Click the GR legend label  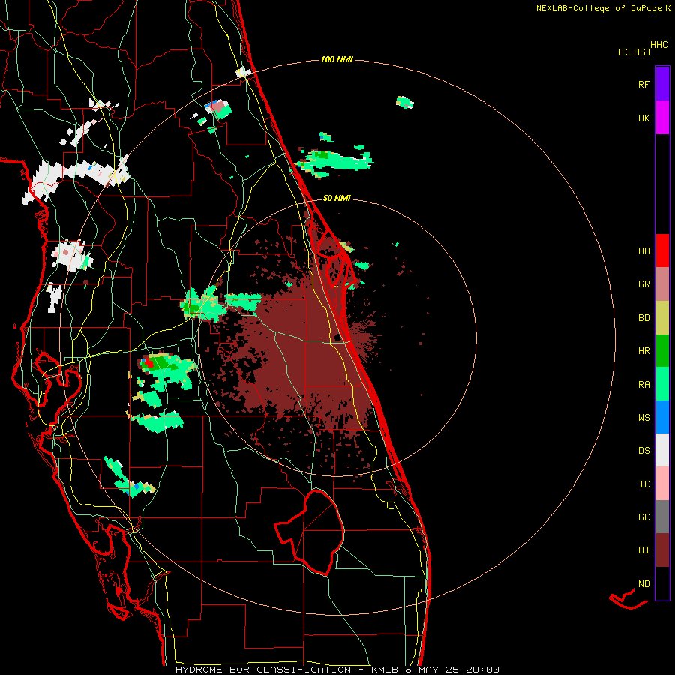pyautogui.click(x=643, y=284)
